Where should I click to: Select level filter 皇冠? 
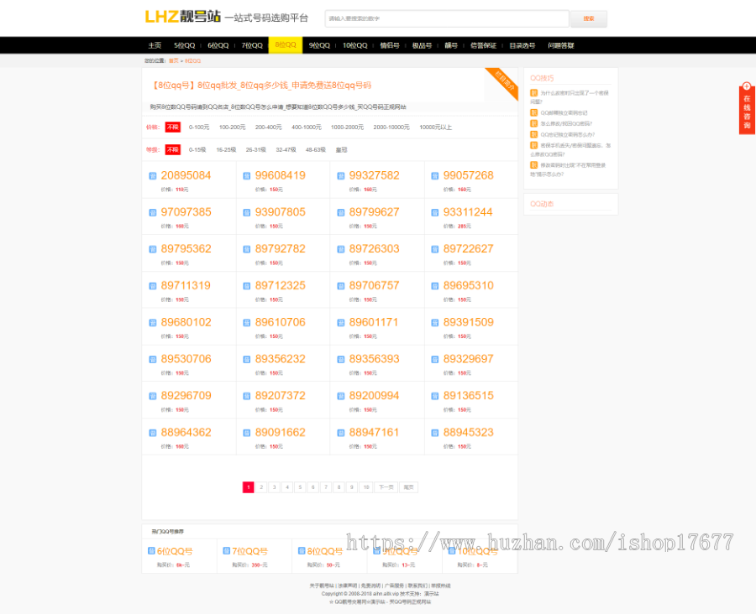point(341,150)
